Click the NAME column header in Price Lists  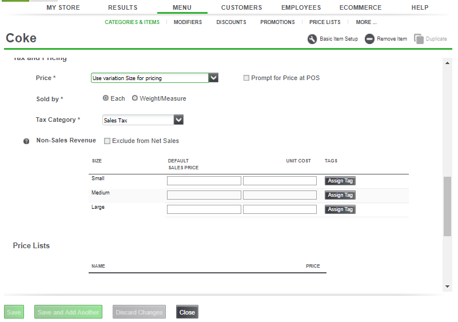98,266
